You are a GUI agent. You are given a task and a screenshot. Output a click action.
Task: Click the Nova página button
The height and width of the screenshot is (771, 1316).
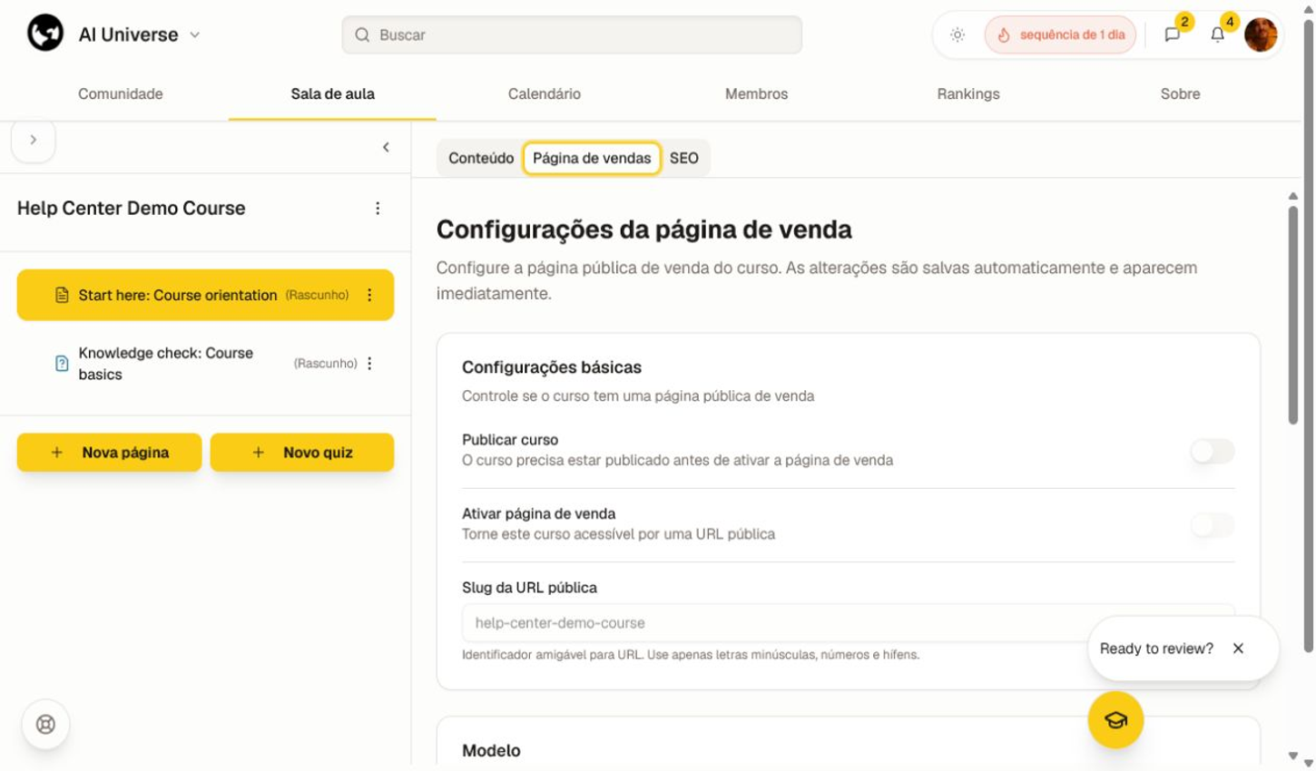[x=109, y=452]
